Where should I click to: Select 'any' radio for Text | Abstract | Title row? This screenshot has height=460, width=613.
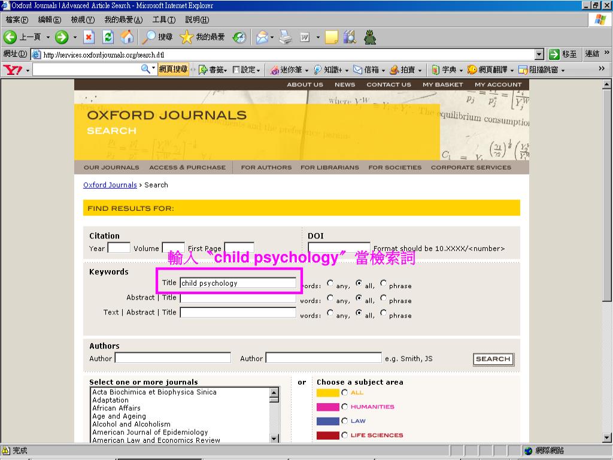point(330,313)
